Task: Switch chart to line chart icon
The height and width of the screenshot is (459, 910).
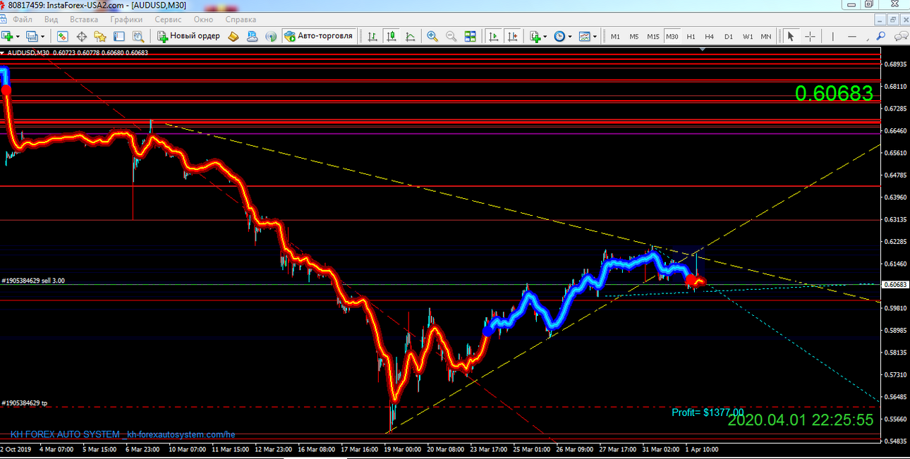Action: 409,36
